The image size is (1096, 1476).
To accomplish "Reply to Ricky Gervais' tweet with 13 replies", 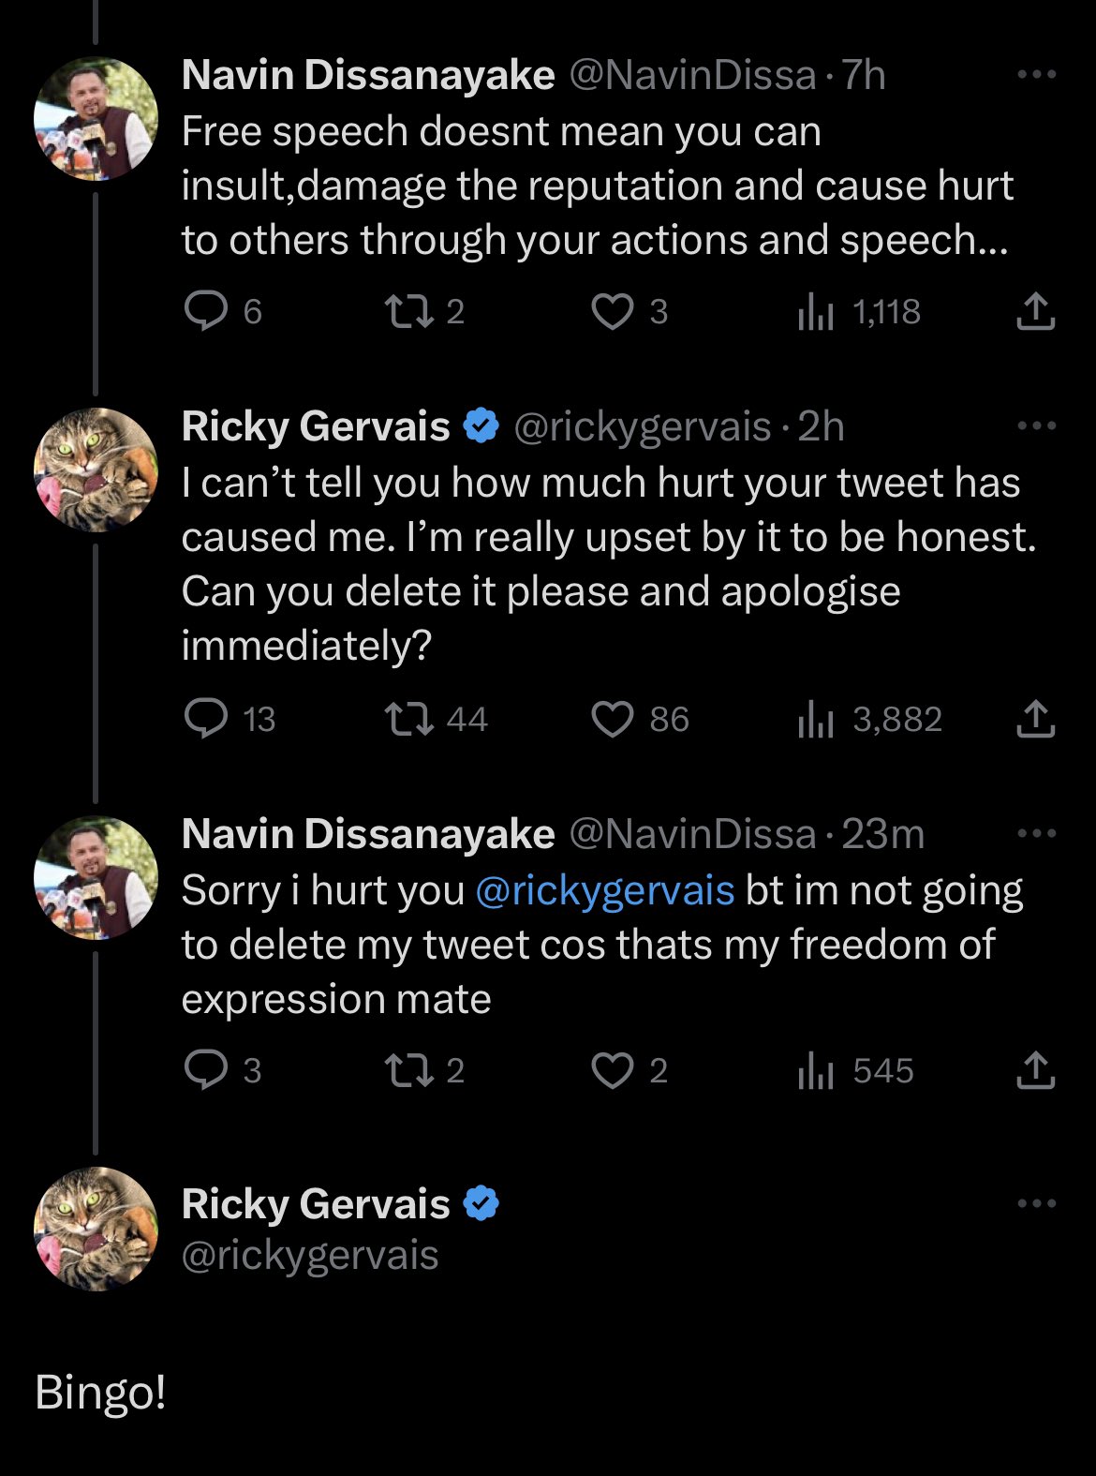I will click(206, 719).
